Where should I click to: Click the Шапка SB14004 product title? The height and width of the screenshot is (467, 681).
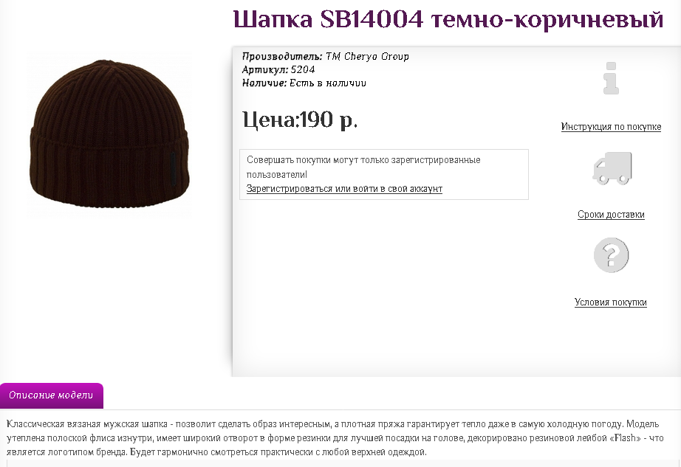pyautogui.click(x=448, y=19)
